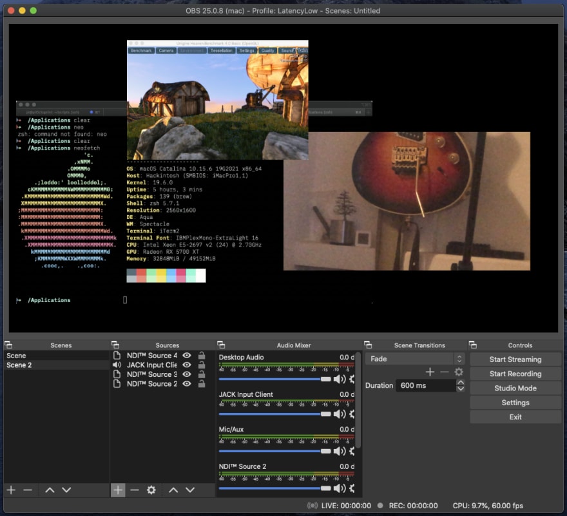
Task: Pop out the Sources dock panel icon
Action: click(x=115, y=345)
